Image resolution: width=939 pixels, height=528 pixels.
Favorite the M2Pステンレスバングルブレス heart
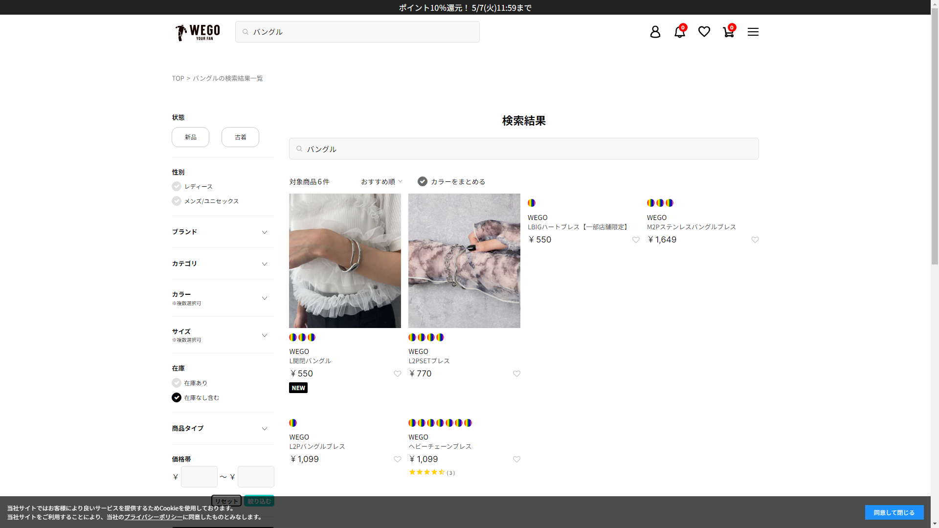coord(755,240)
